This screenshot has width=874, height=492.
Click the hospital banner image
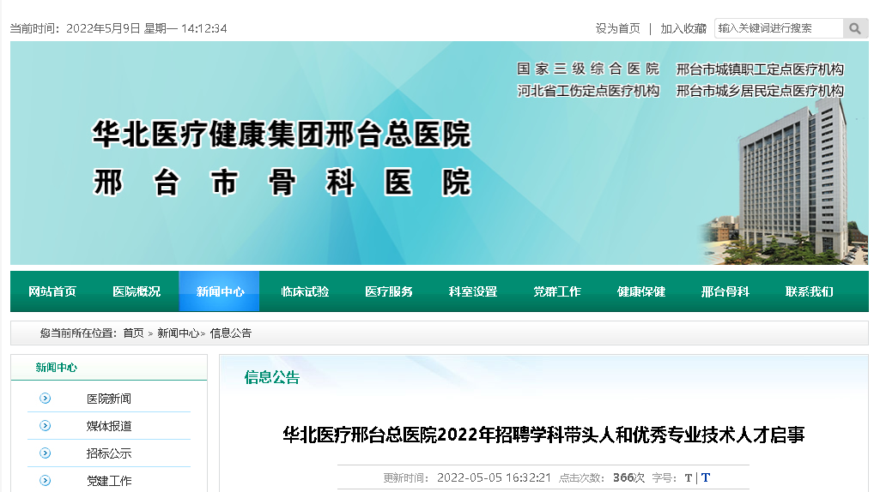439,153
